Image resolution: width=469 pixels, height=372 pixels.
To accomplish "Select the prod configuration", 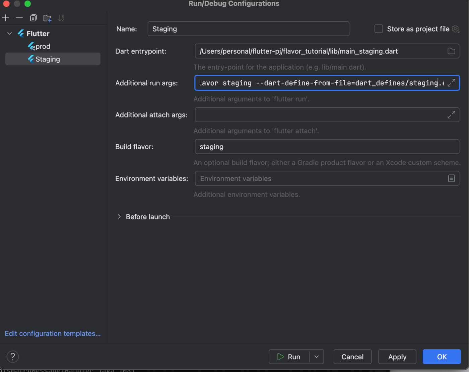I will 43,46.
